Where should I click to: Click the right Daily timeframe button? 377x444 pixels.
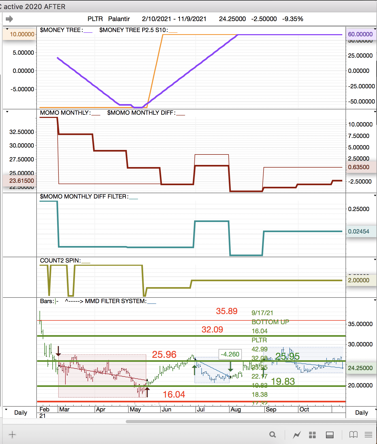pos(362,413)
